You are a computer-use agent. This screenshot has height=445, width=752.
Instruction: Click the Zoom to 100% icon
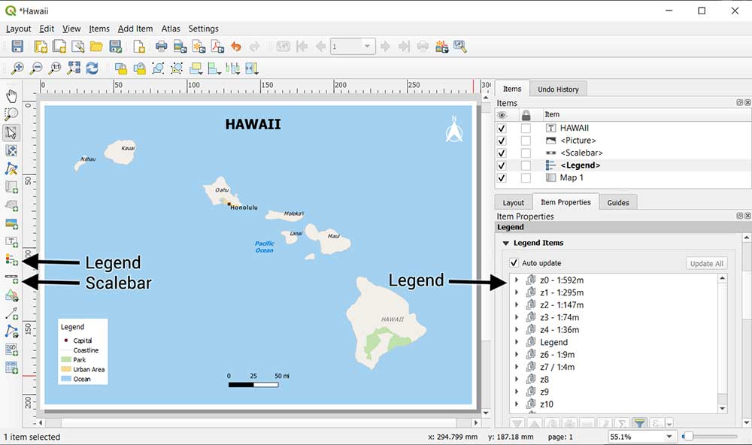pyautogui.click(x=55, y=68)
